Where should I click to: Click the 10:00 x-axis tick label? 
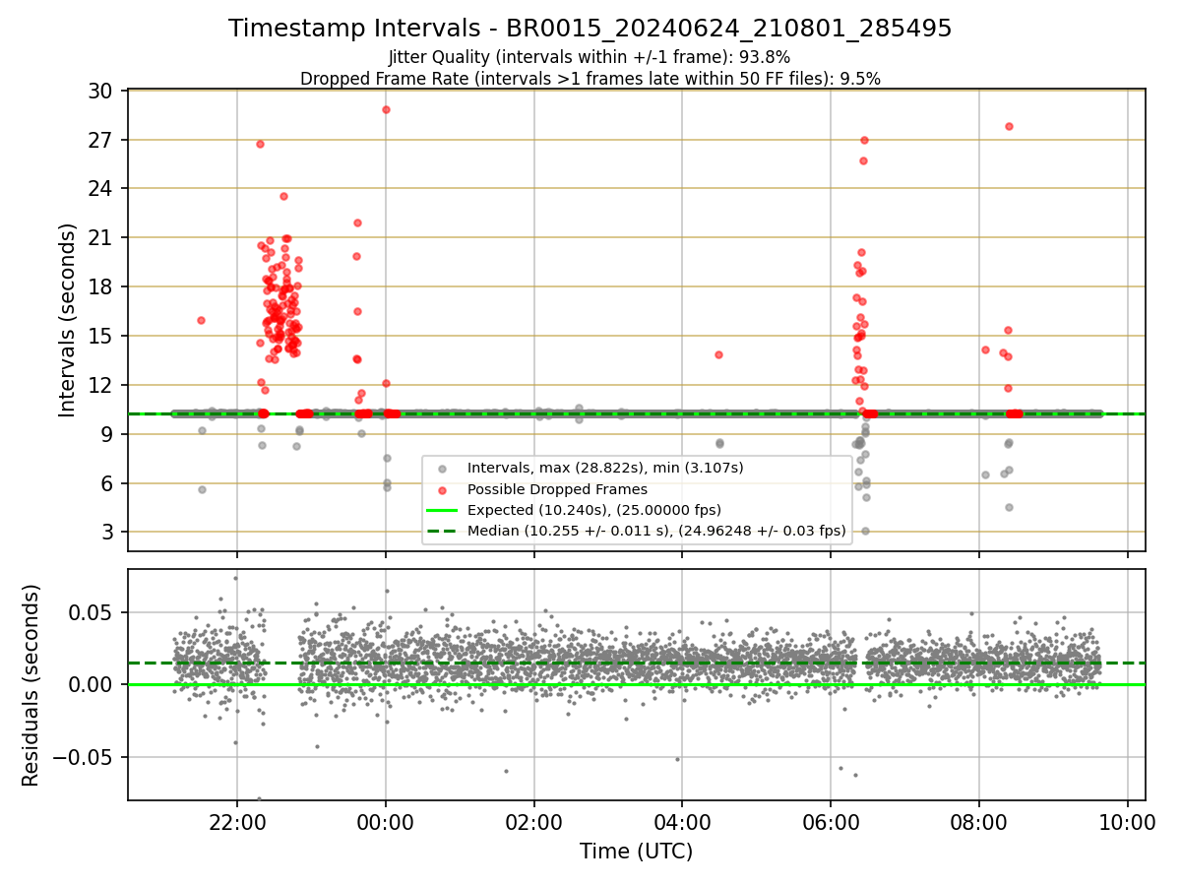tap(1128, 821)
